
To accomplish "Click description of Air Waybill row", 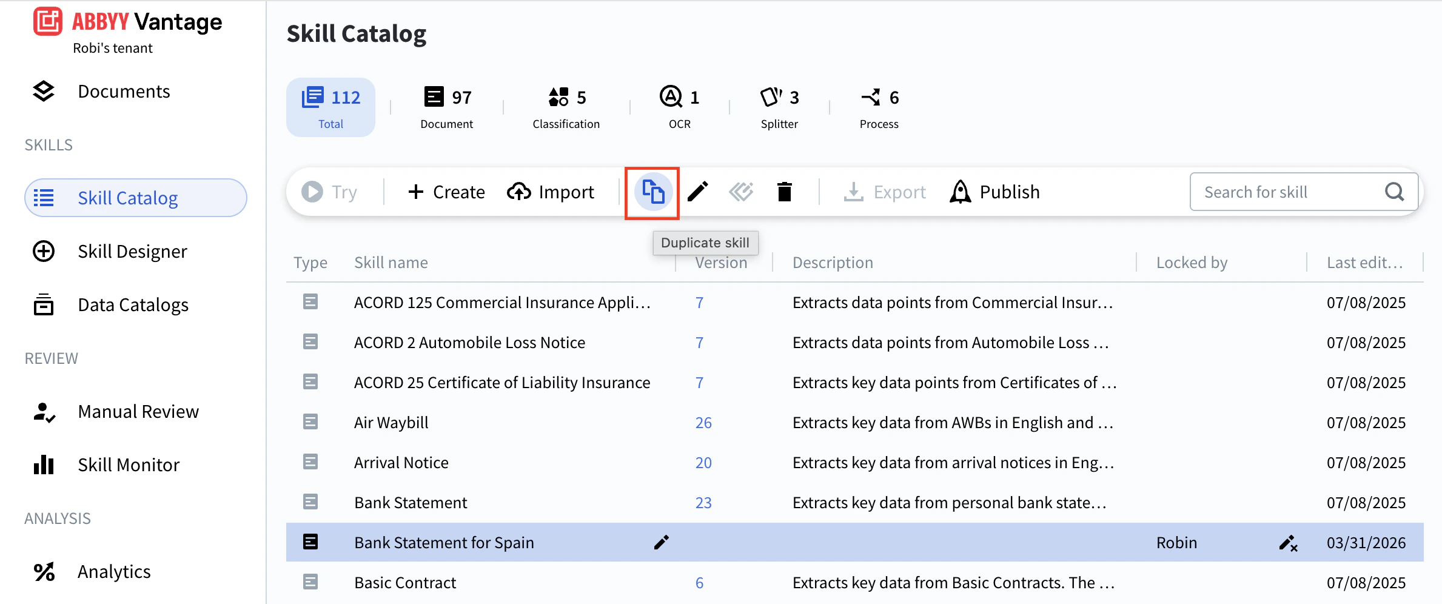I will pyautogui.click(x=953, y=422).
